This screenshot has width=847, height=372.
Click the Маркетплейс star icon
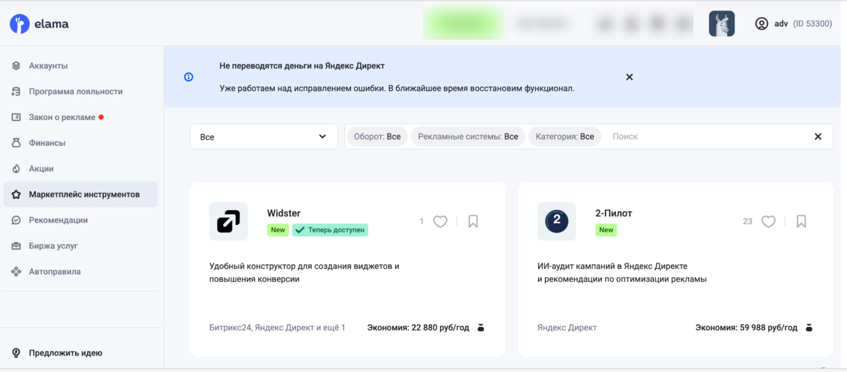(x=16, y=194)
